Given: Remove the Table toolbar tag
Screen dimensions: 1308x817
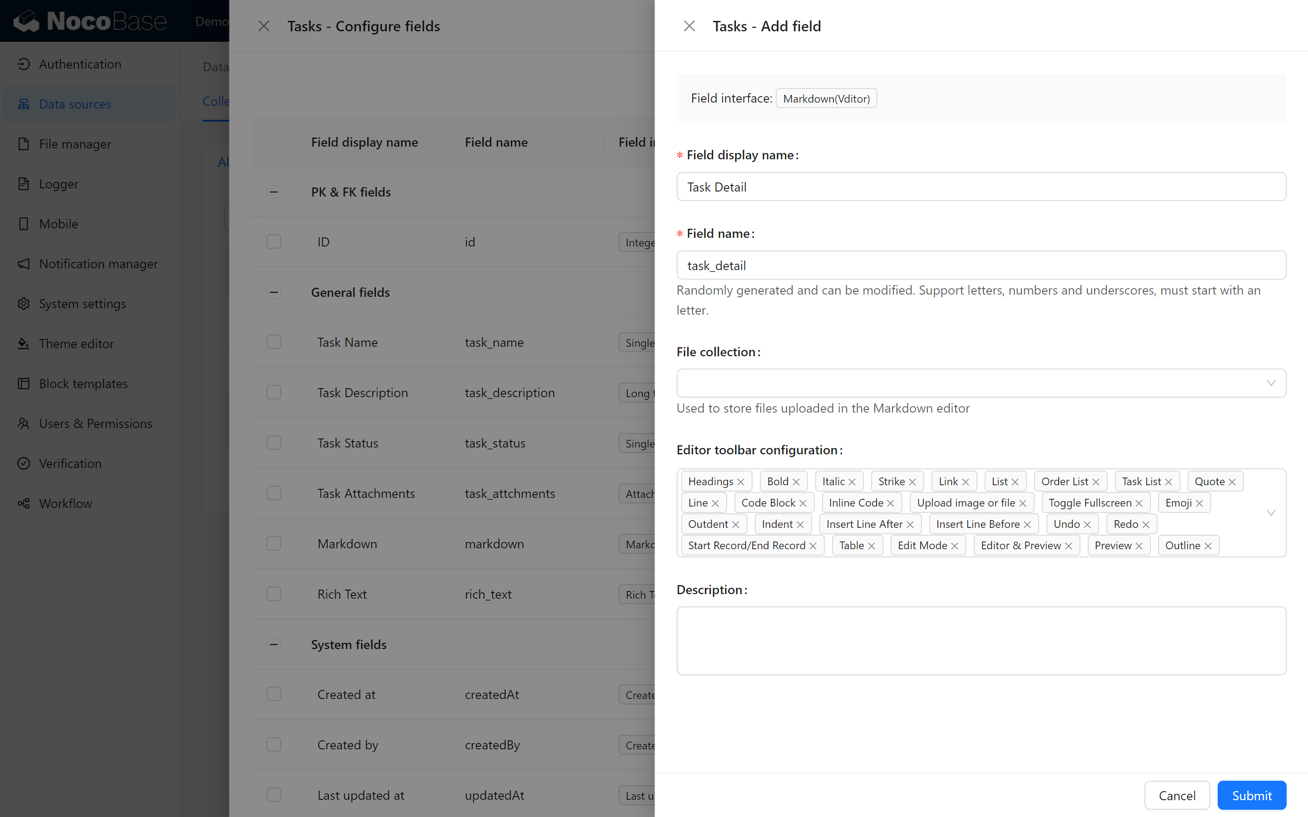Looking at the screenshot, I should tap(871, 546).
